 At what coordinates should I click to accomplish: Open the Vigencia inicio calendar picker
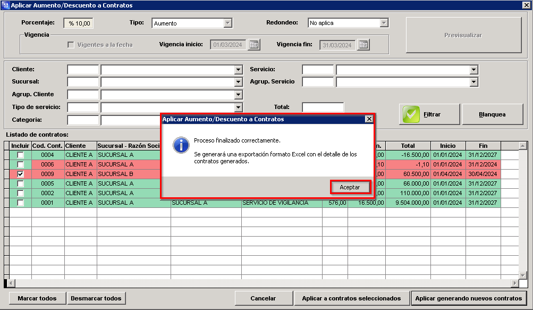pos(253,45)
